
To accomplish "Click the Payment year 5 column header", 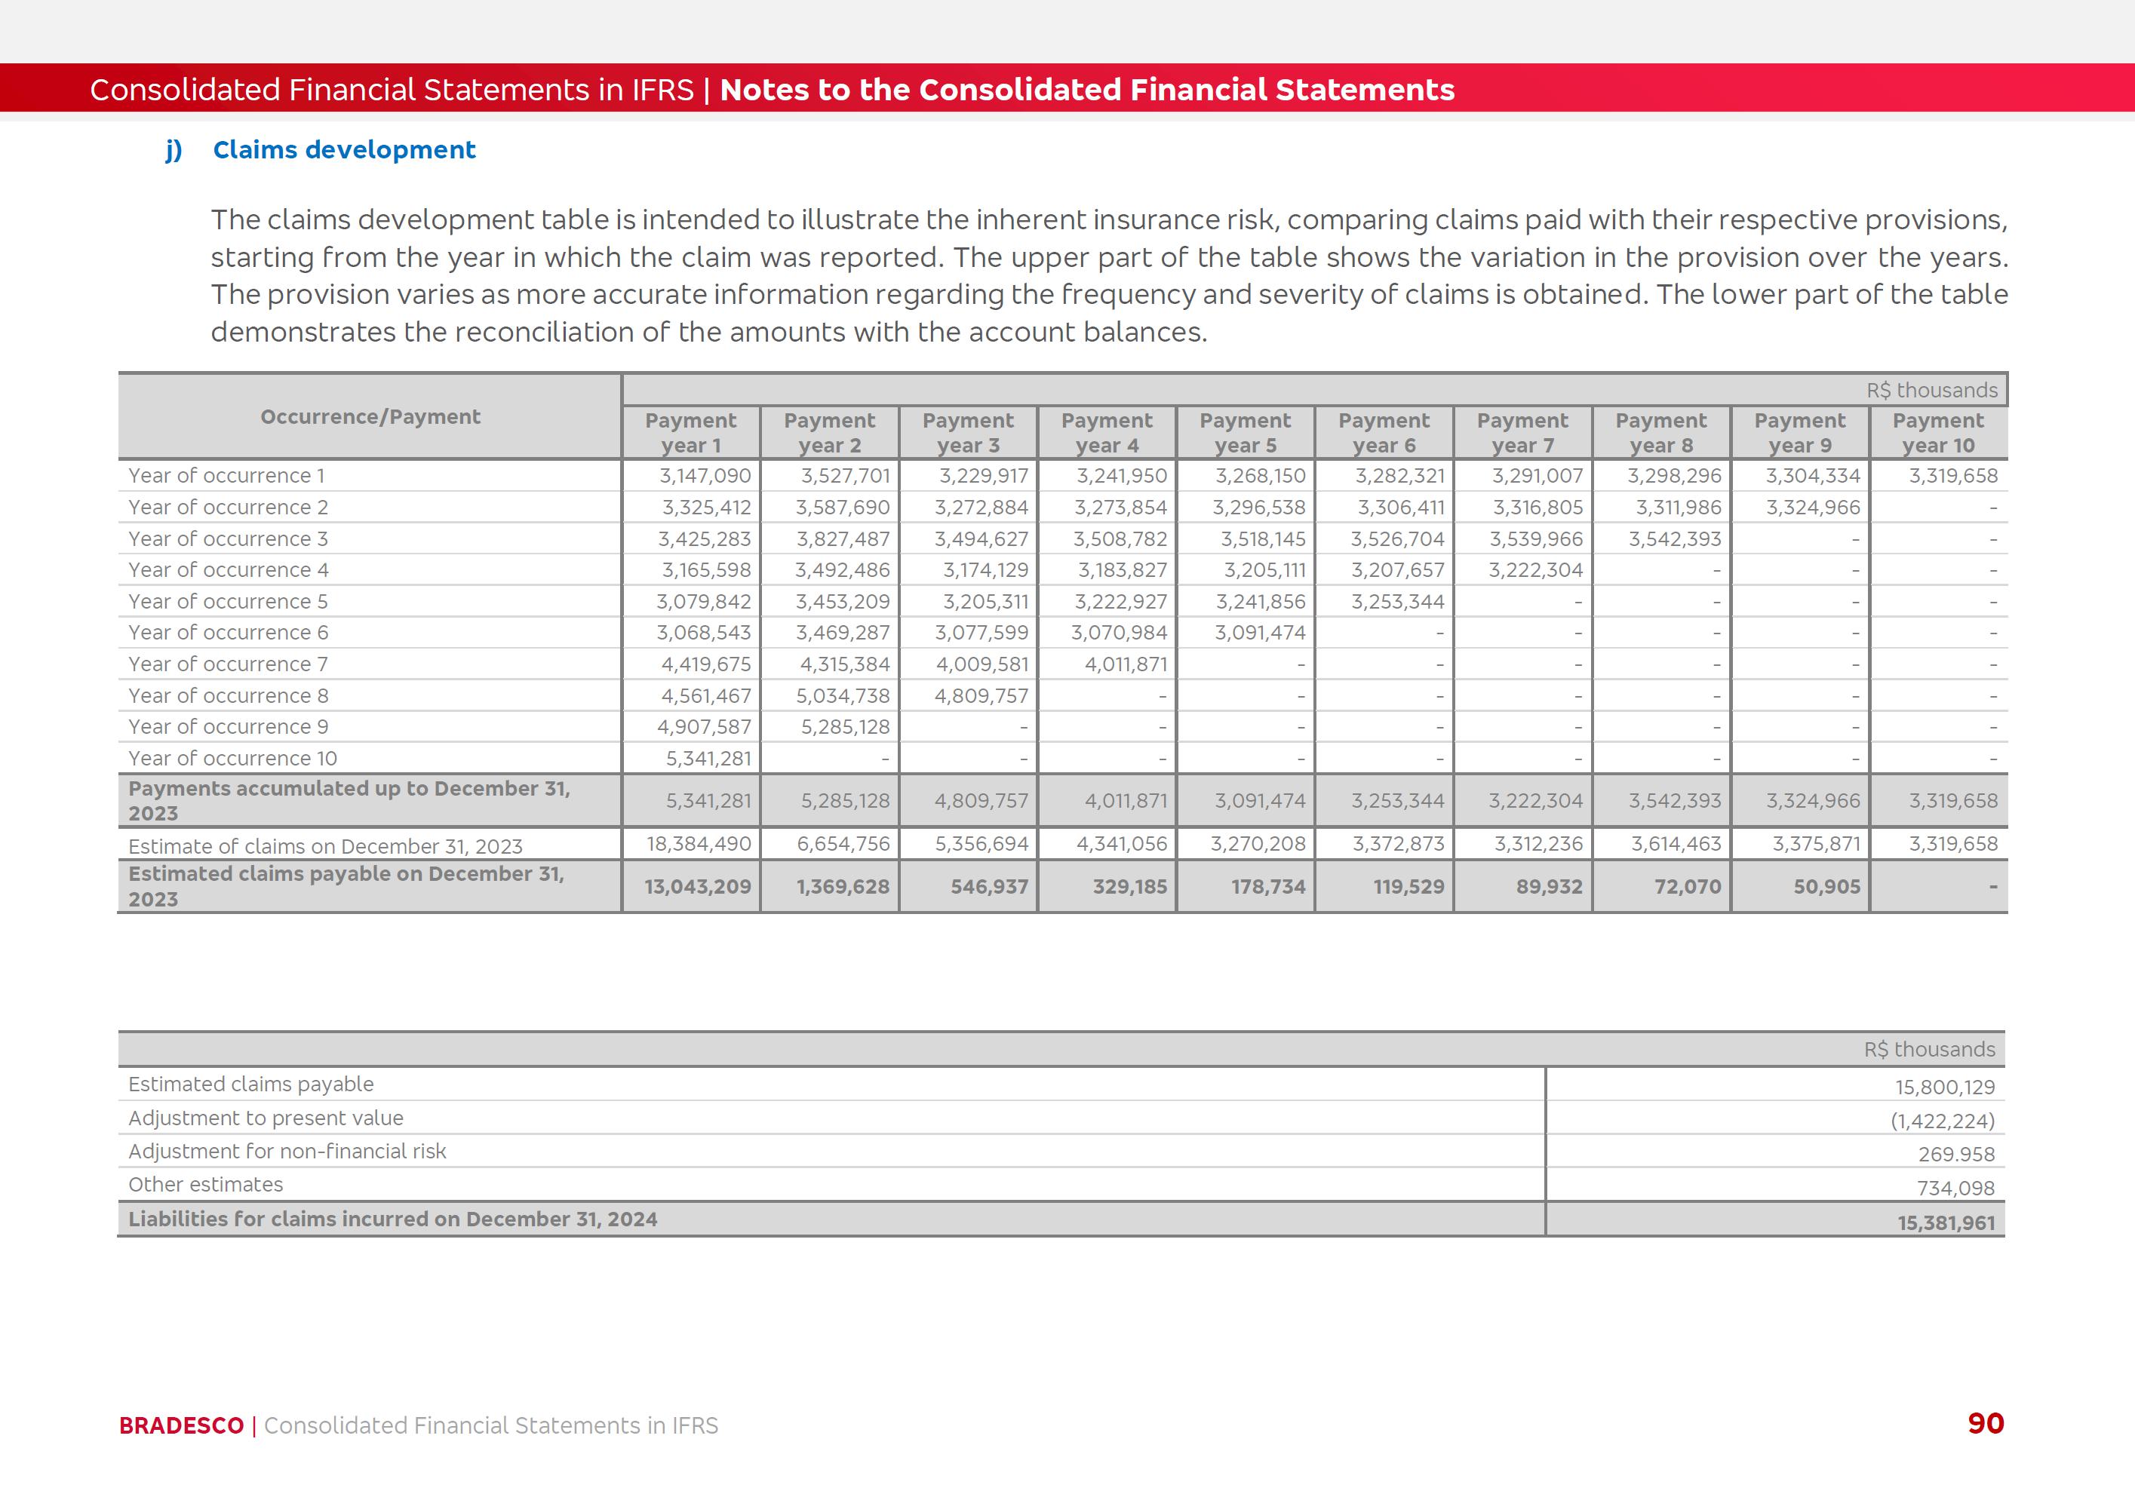I will [x=1244, y=432].
